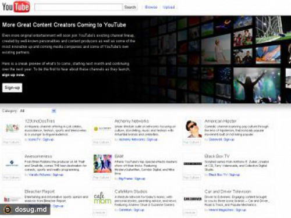Click Sign-up link under Black Box TV
This screenshot has width=291, height=218.
tap(235, 175)
